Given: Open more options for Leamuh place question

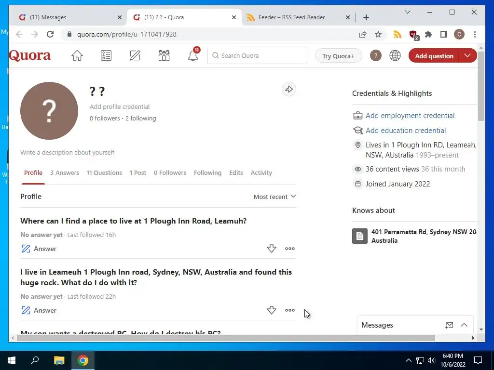Looking at the screenshot, I should click(290, 249).
